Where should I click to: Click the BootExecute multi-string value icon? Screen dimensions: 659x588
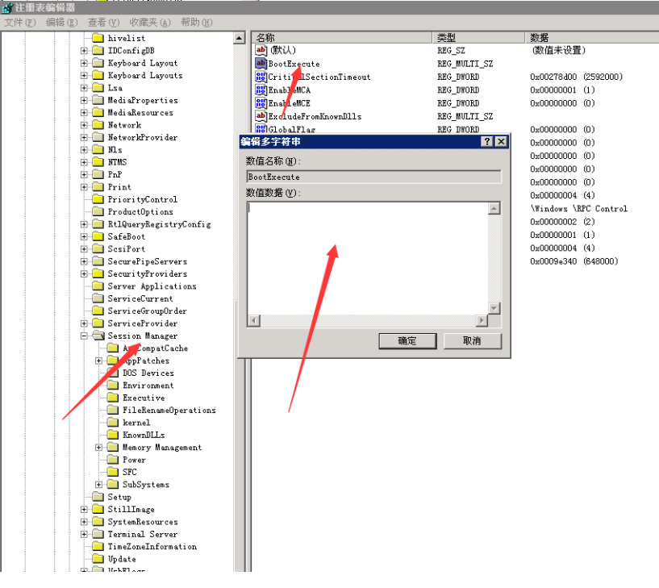tap(261, 64)
